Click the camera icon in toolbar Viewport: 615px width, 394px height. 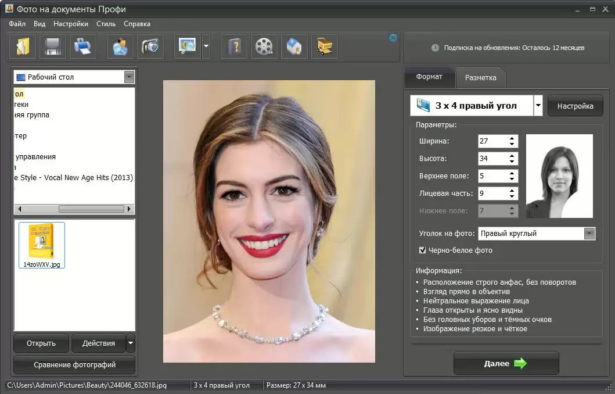(150, 46)
